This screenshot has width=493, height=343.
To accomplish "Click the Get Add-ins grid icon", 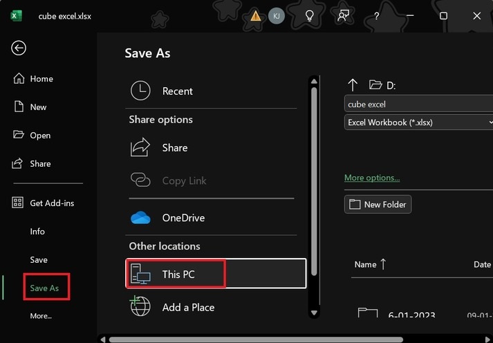I will [x=17, y=203].
